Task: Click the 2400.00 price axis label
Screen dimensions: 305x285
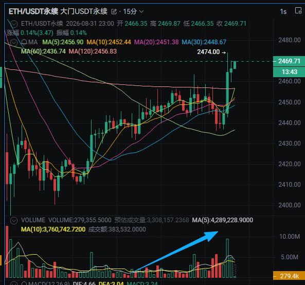Action: pos(290,205)
